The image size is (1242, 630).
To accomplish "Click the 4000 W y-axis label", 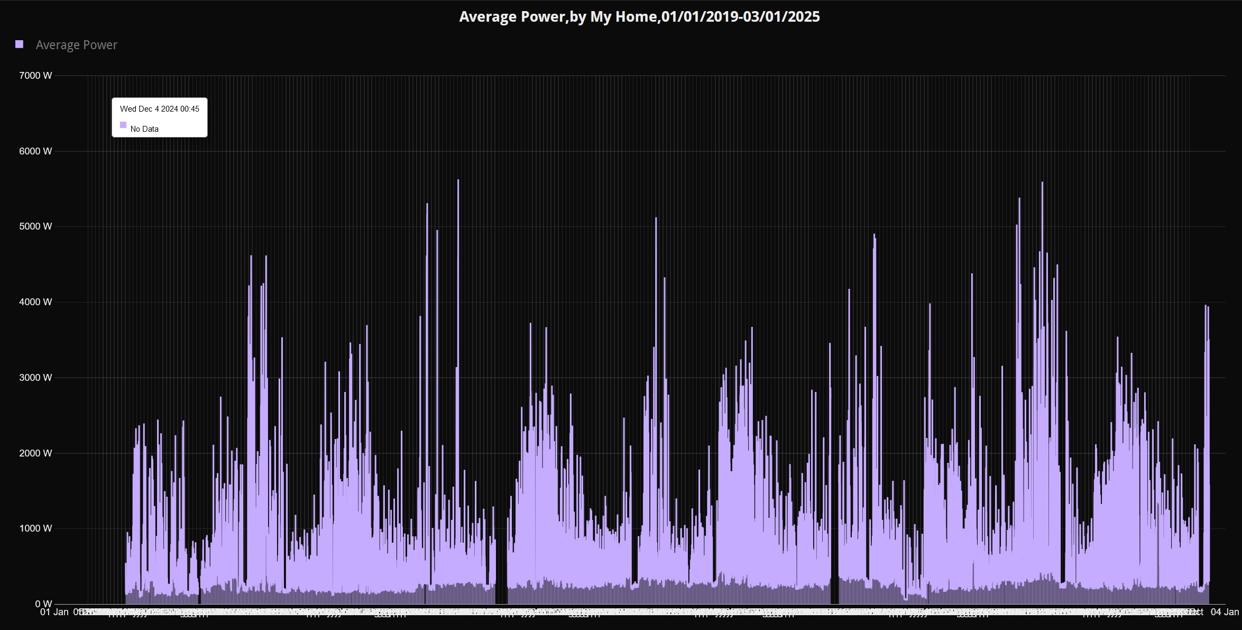I will pos(35,302).
